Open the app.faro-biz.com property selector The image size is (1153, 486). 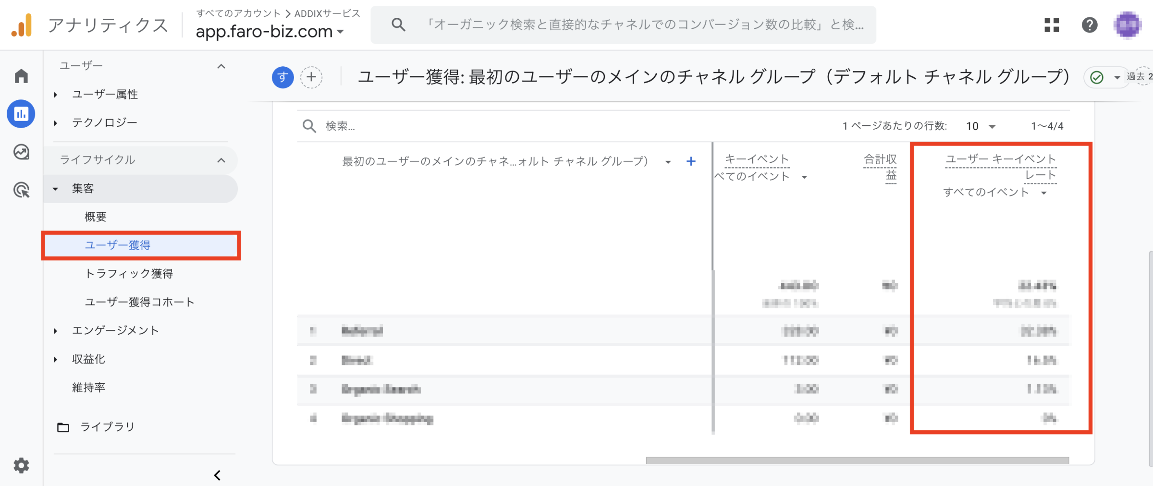point(270,32)
